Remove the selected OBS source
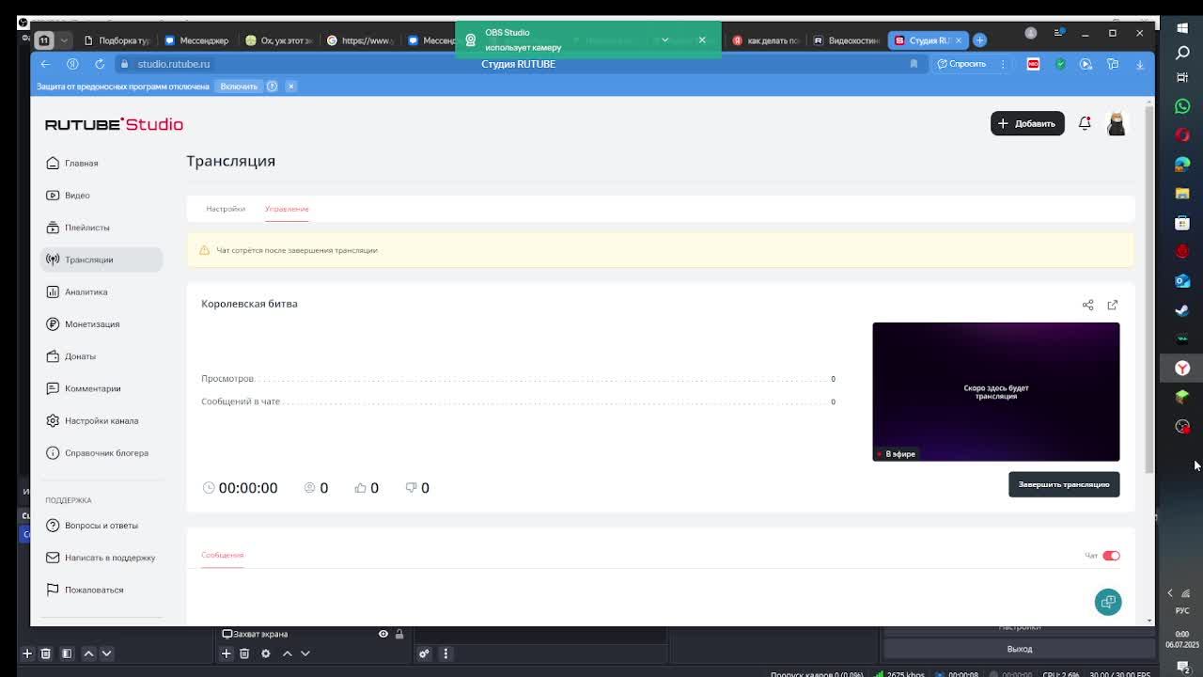Viewport: 1203px width, 677px height. 244,653
